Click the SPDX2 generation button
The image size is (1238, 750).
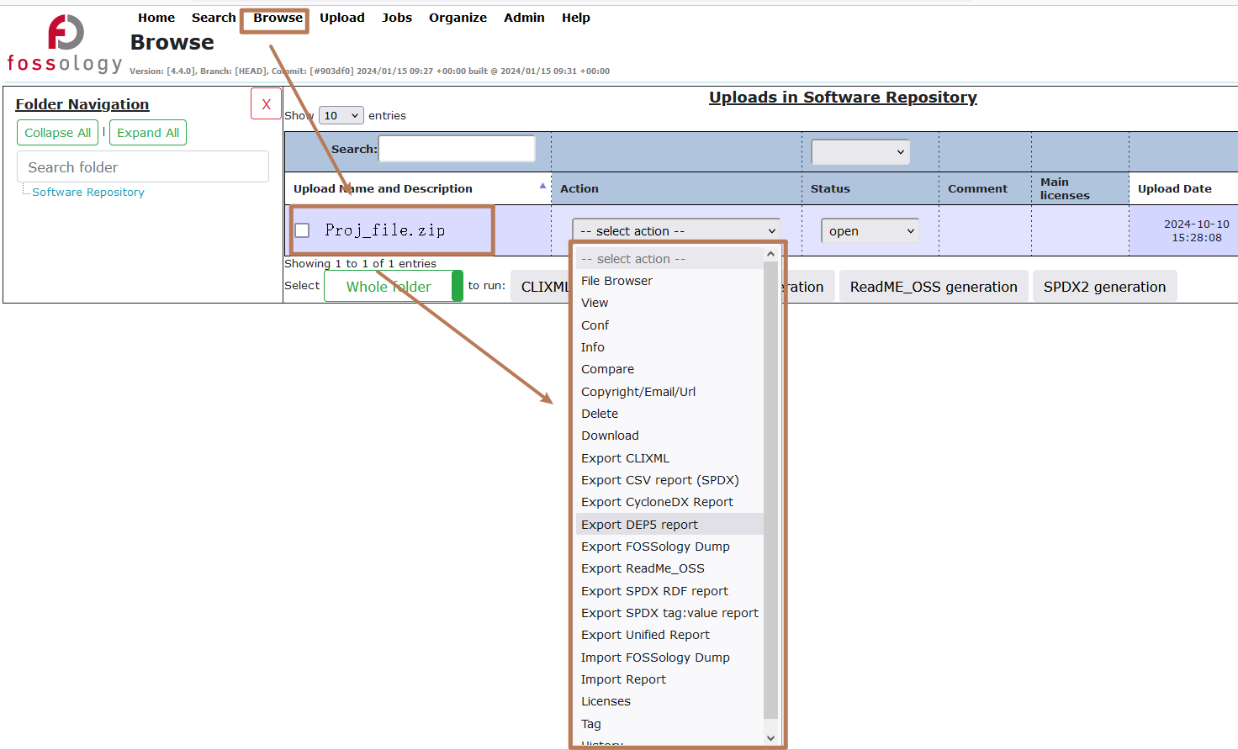tap(1103, 287)
